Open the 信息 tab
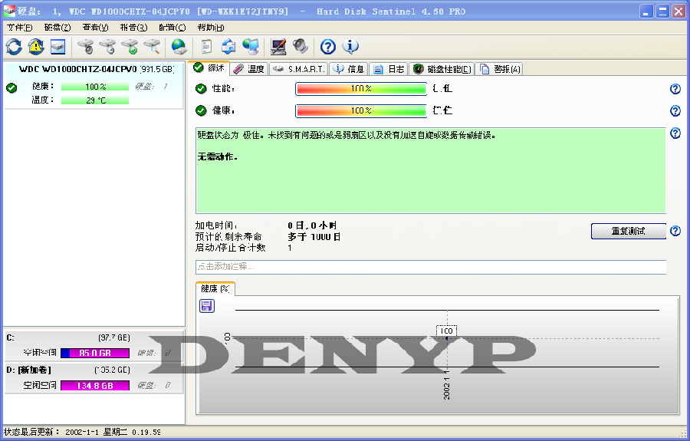Viewport: 690px width, 441px height. pos(349,69)
